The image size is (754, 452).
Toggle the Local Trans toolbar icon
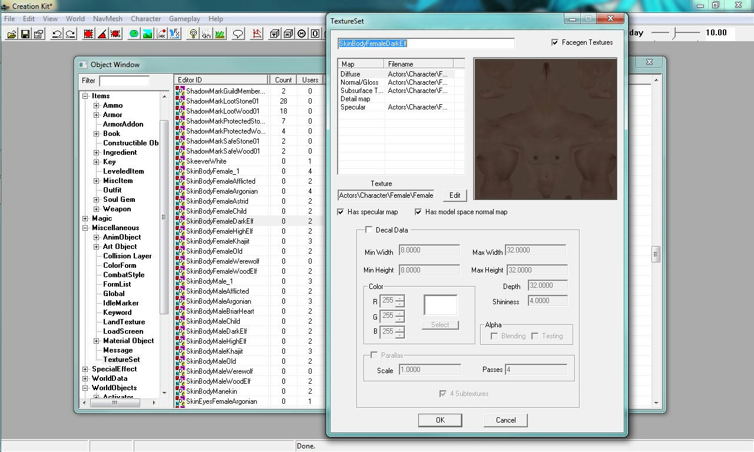115,34
